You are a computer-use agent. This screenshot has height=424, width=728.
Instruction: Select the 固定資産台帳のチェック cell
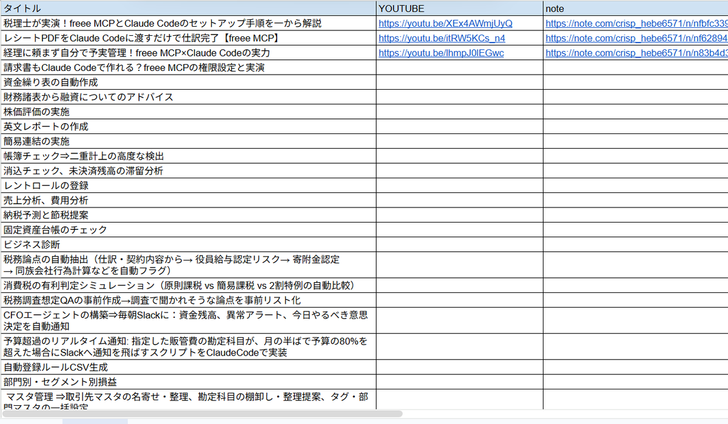coord(188,230)
